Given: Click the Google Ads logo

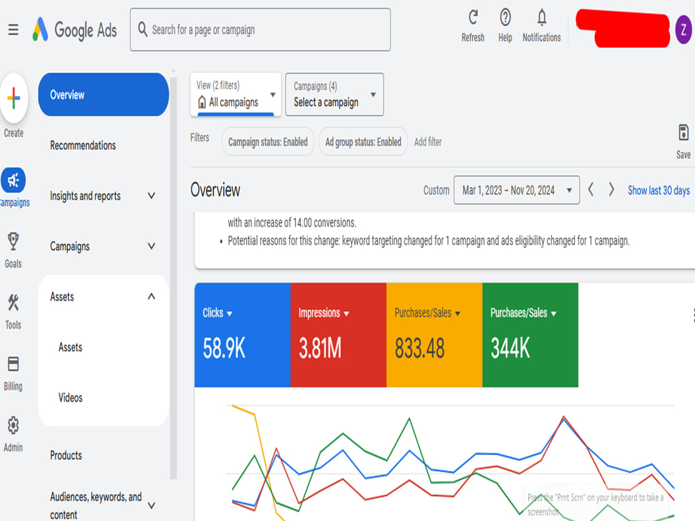Looking at the screenshot, I should (x=74, y=30).
